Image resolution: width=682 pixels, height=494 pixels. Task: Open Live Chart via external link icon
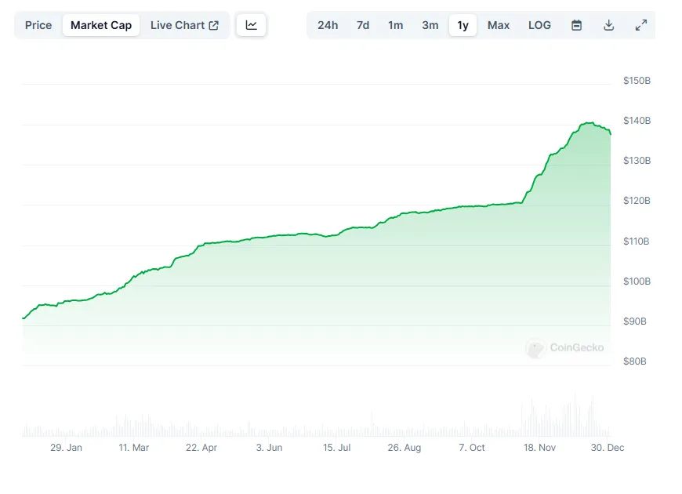[x=211, y=24]
